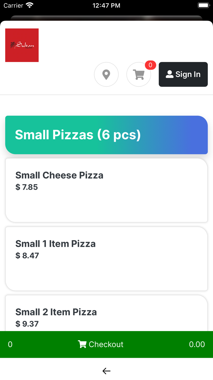The width and height of the screenshot is (213, 380).
Task: Tap the cart badge showing zero
Action: click(x=150, y=65)
